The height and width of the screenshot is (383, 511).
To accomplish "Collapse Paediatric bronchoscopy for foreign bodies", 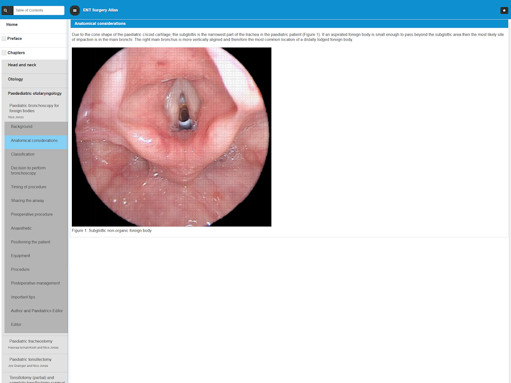I will pyautogui.click(x=34, y=108).
